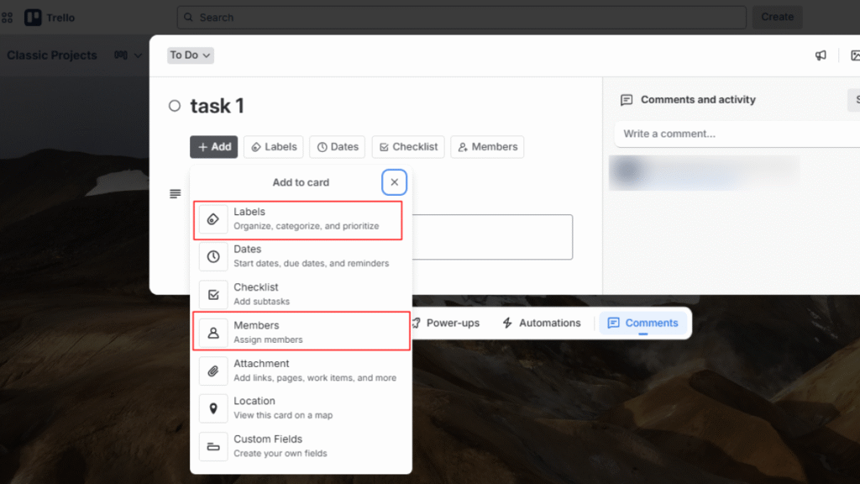Image resolution: width=860 pixels, height=484 pixels.
Task: Click the Dates clock icon in the popup
Action: click(x=212, y=256)
